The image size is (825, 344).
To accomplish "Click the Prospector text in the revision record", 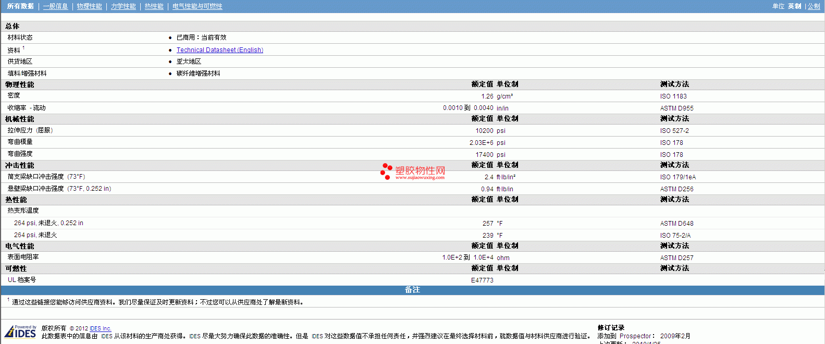I will click(x=635, y=336).
